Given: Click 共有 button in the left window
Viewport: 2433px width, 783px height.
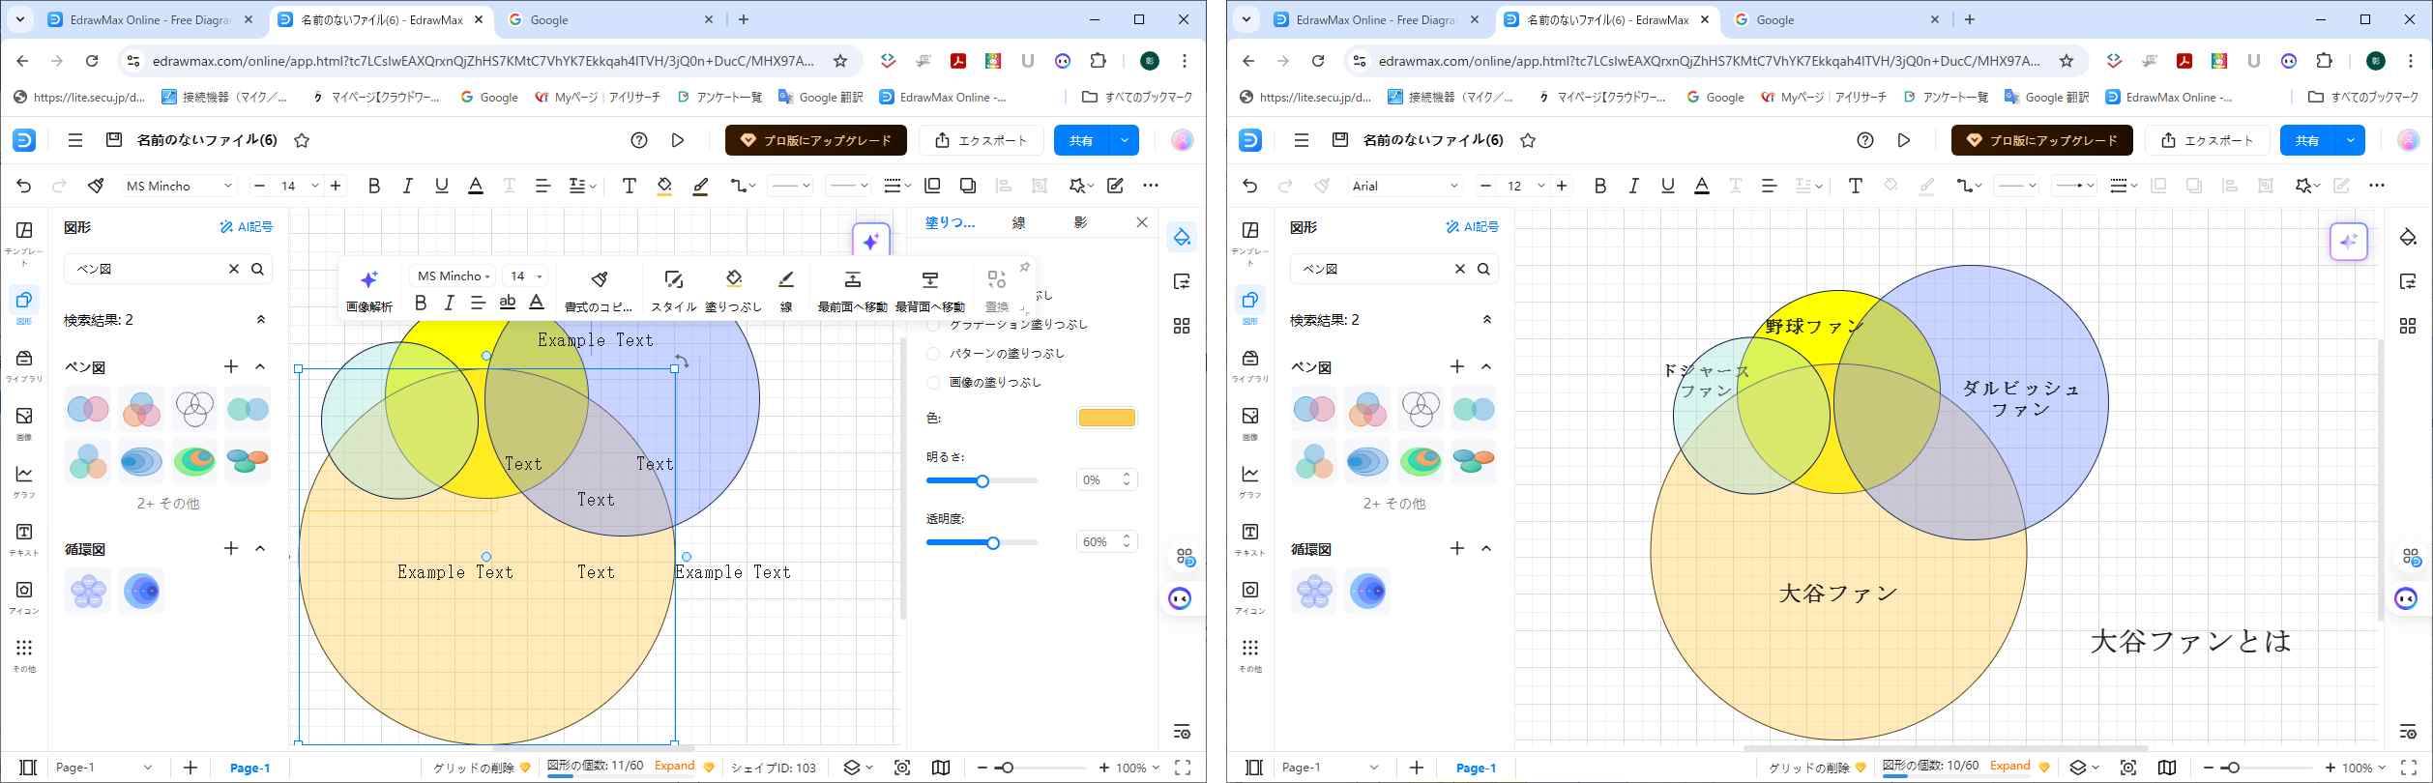Looking at the screenshot, I should 1082,140.
